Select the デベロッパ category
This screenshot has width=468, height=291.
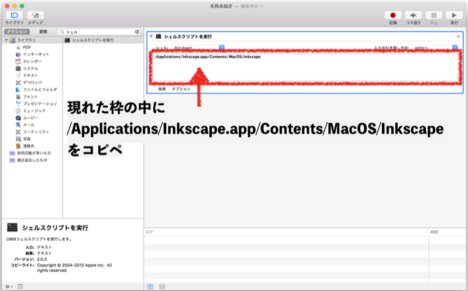click(33, 82)
